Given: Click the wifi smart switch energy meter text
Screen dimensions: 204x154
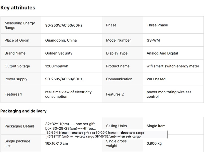Looking at the screenshot, I should pyautogui.click(x=173, y=66).
